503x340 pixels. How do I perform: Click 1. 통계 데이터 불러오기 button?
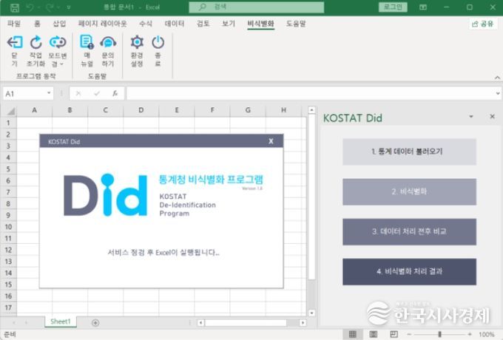(409, 152)
